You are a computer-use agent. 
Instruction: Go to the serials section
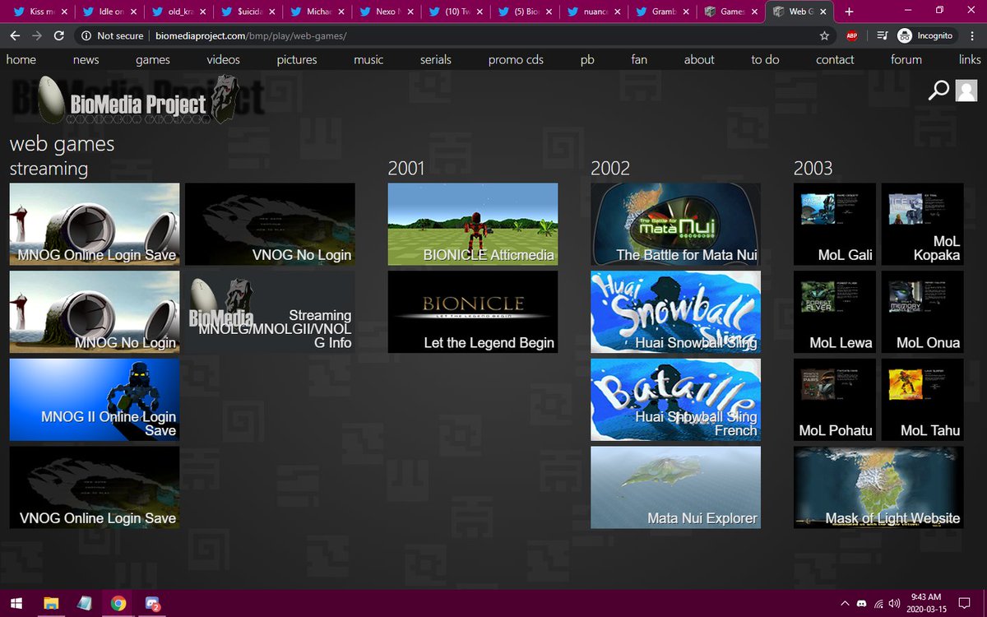coord(436,59)
